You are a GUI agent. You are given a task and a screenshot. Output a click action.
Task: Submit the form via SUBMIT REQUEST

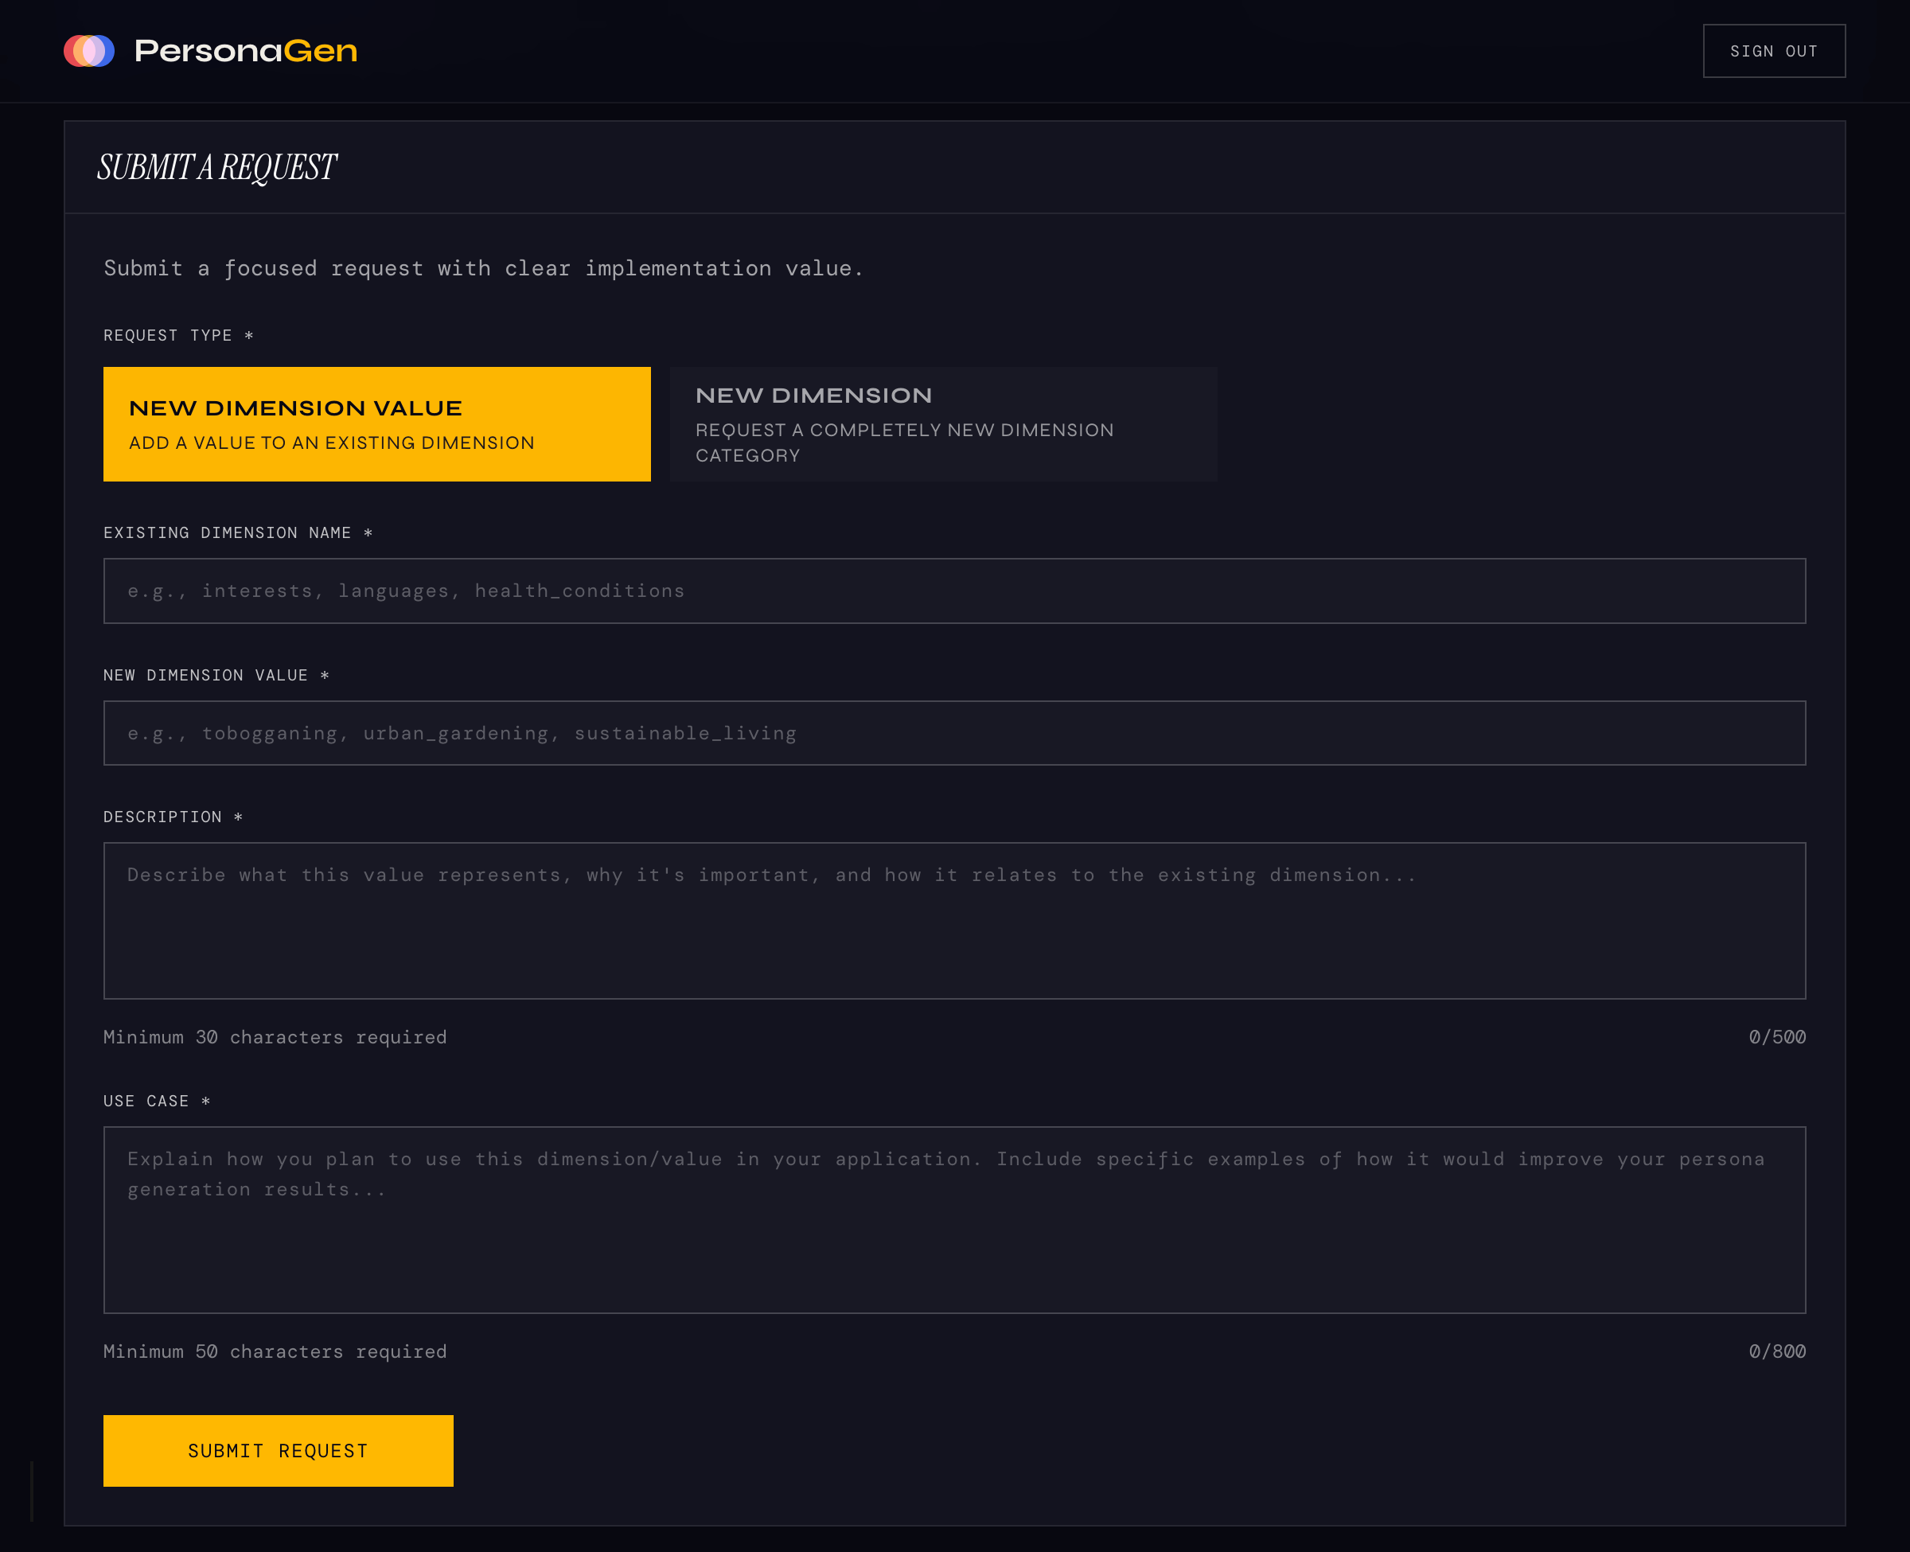coord(277,1450)
